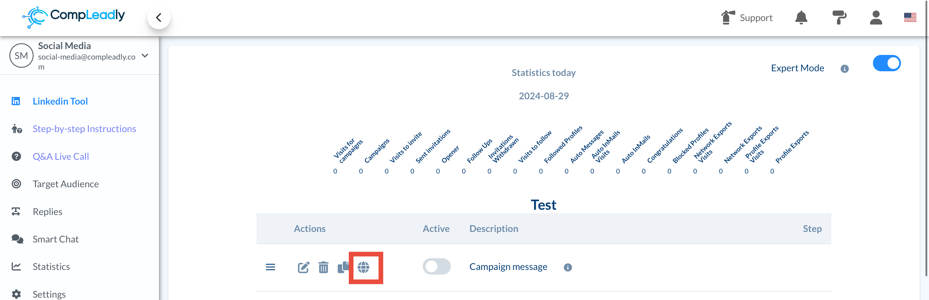Open the user profile icon
The width and height of the screenshot is (929, 300).
[x=876, y=17]
